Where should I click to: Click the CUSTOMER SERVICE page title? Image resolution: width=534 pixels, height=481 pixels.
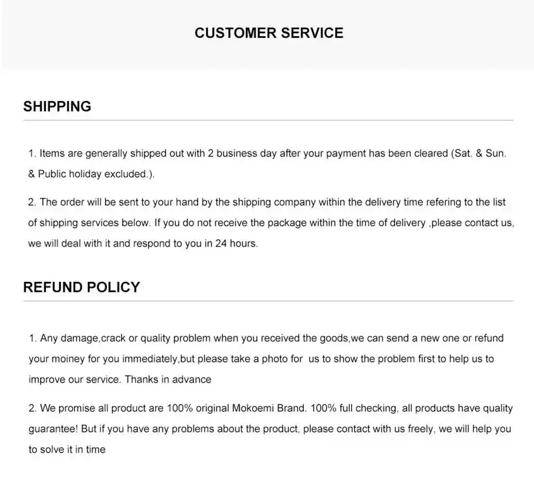pos(269,33)
